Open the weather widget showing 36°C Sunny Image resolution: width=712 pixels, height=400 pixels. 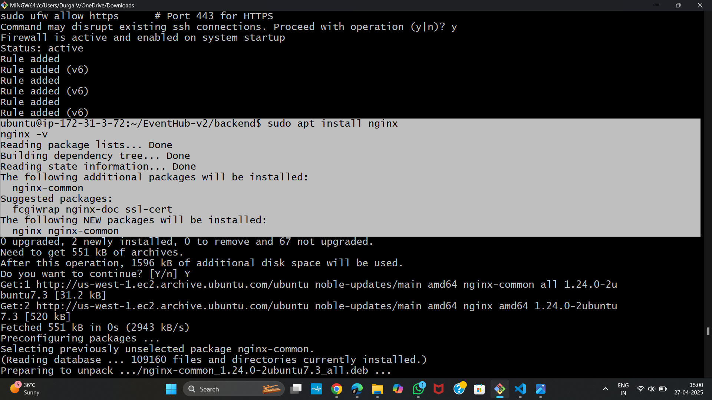pos(25,389)
